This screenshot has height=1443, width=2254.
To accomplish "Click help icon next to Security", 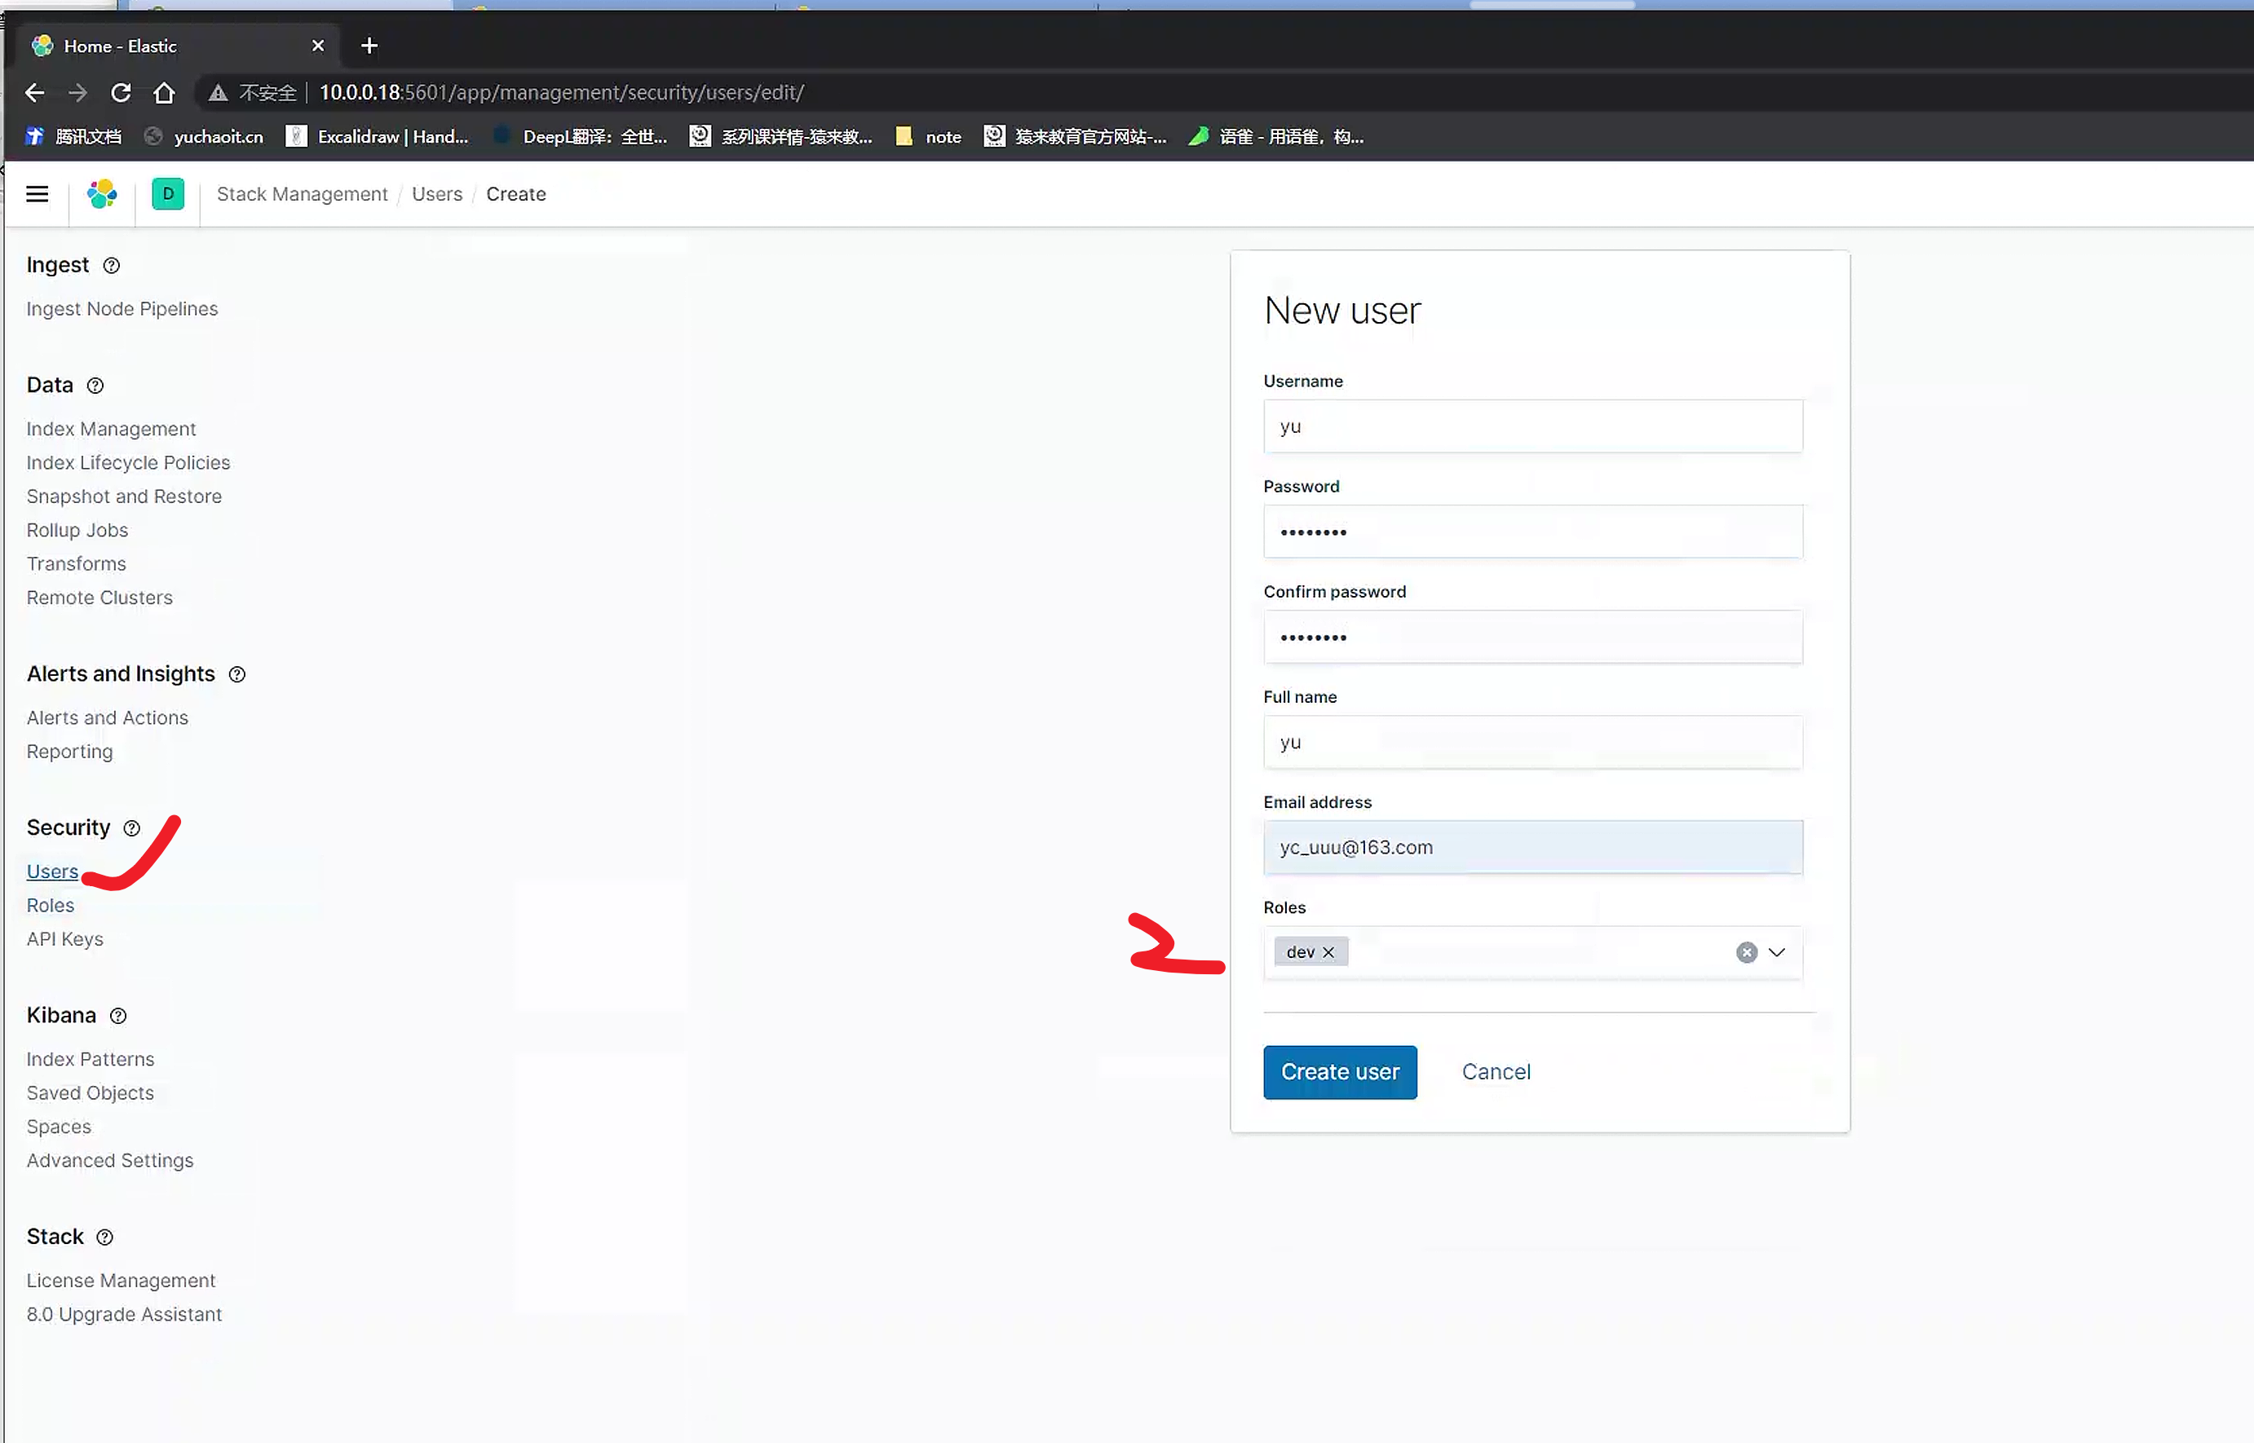I will (x=132, y=828).
